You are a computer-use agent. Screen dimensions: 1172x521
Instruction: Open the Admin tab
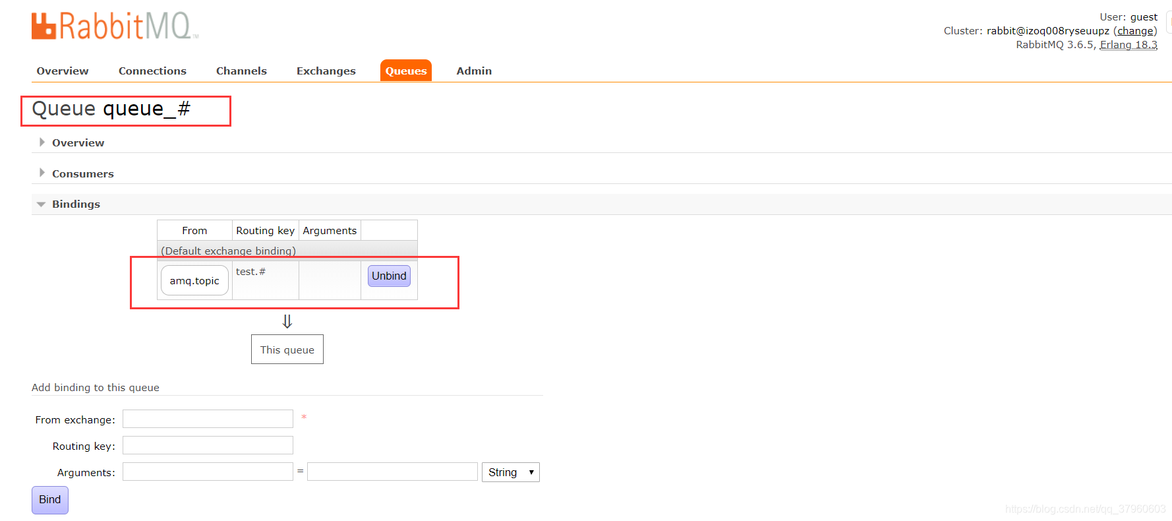point(474,71)
